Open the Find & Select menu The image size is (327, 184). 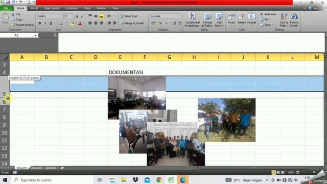[294, 20]
